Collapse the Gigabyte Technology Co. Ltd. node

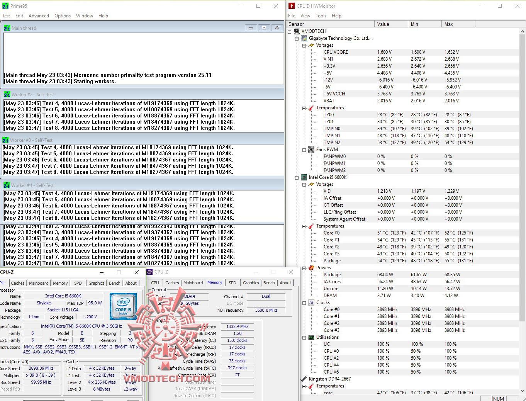point(297,38)
